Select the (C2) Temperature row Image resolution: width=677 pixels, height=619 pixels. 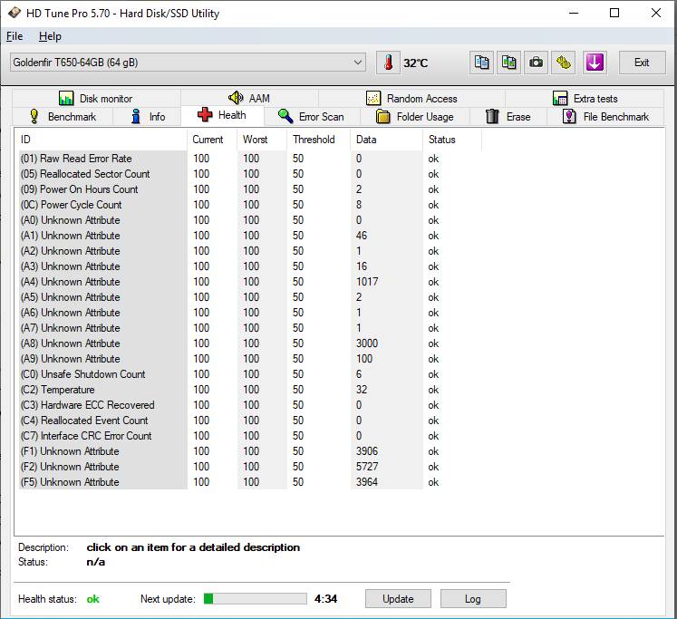(250, 390)
